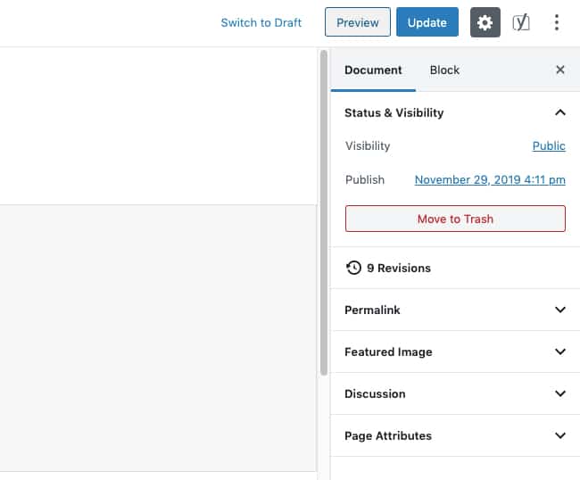Viewport: 580px width, 480px height.
Task: Open the 9 Revisions link
Action: (399, 268)
